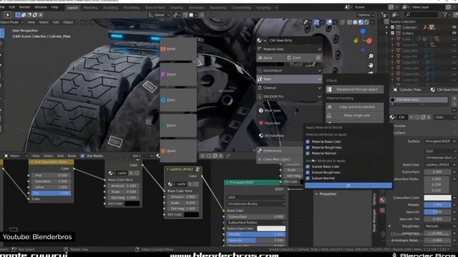Click the Most Used clock icon
This screenshot has height=257, width=458.
260,111
